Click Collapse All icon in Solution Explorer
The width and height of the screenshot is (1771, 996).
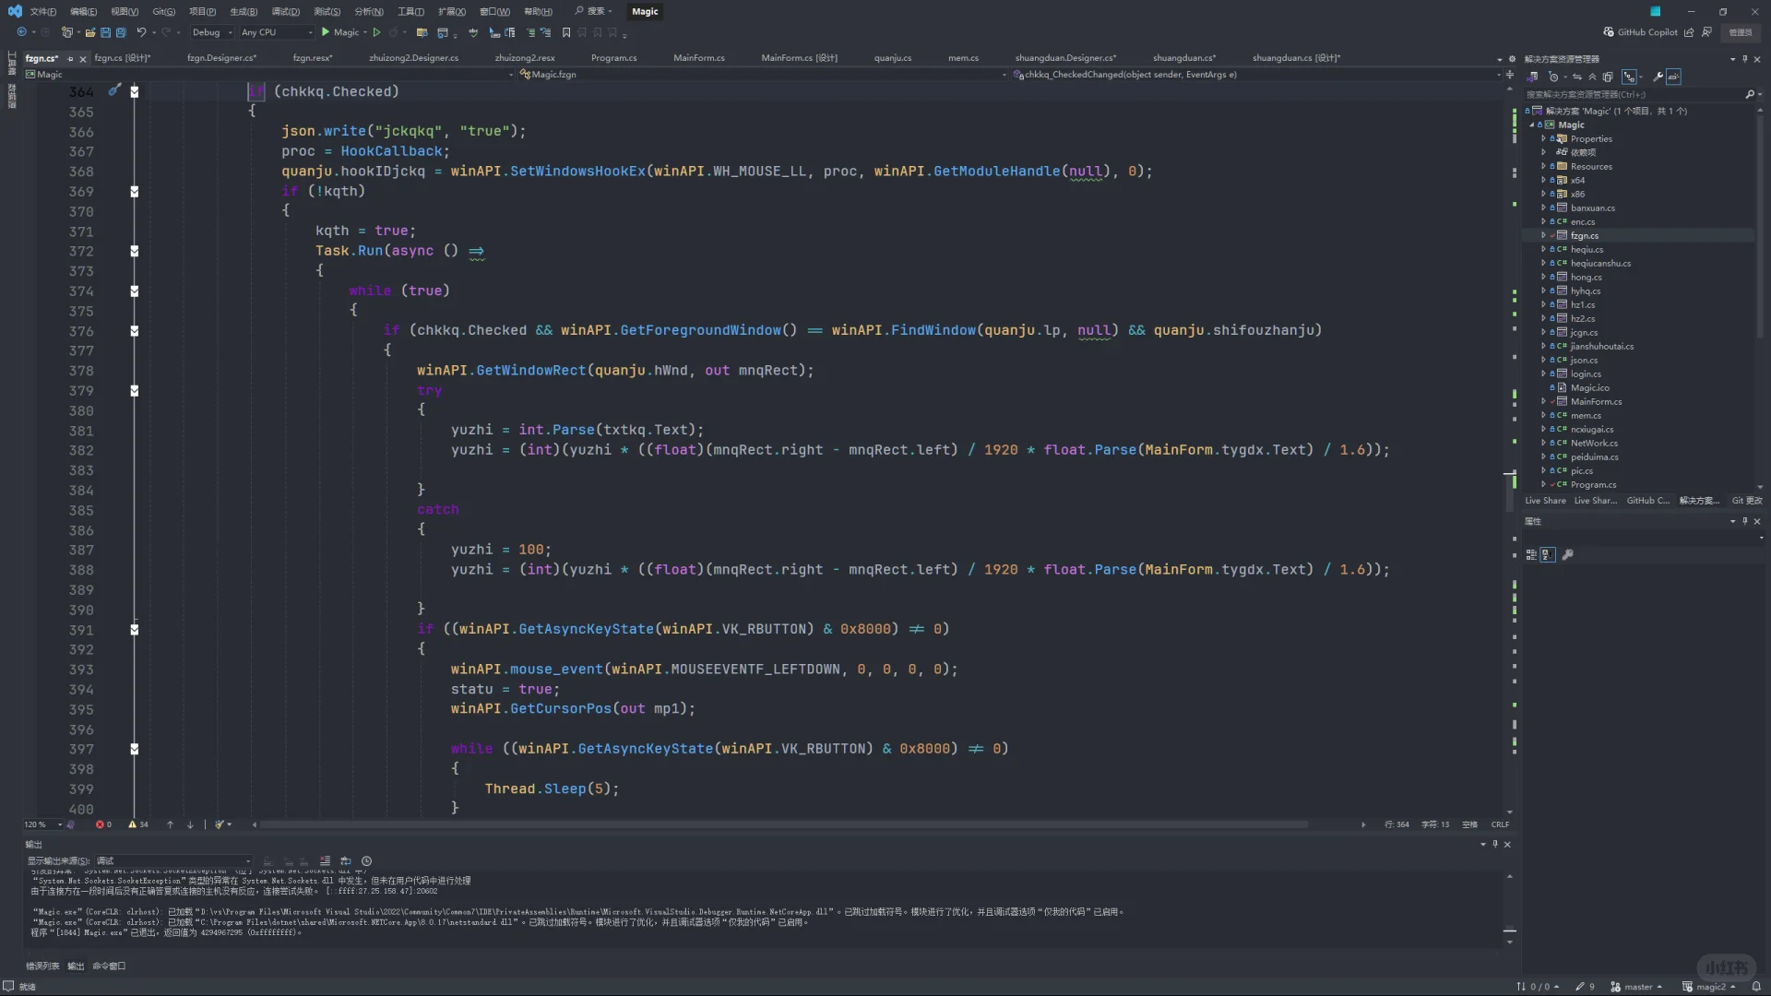click(x=1592, y=77)
